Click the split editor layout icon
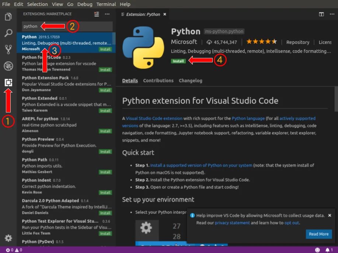Image resolution: width=338 pixels, height=253 pixels. 321,14
